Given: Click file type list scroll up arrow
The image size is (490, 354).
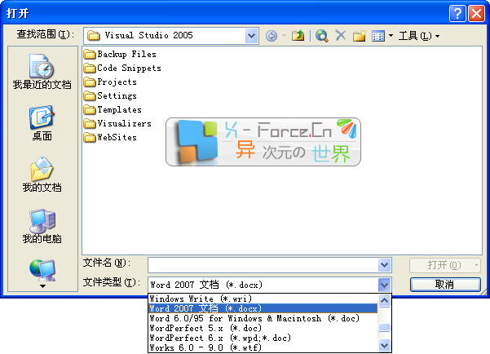Looking at the screenshot, I should point(384,300).
